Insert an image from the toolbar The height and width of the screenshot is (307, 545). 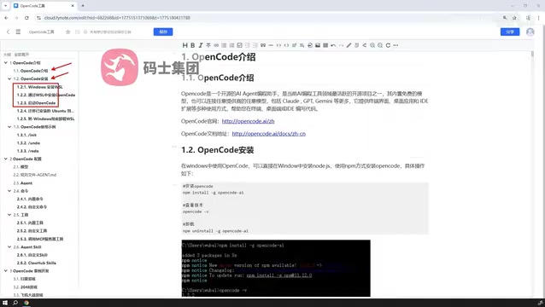(318, 45)
